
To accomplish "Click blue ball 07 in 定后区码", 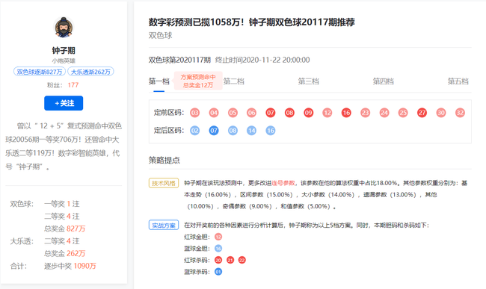I will (214, 131).
